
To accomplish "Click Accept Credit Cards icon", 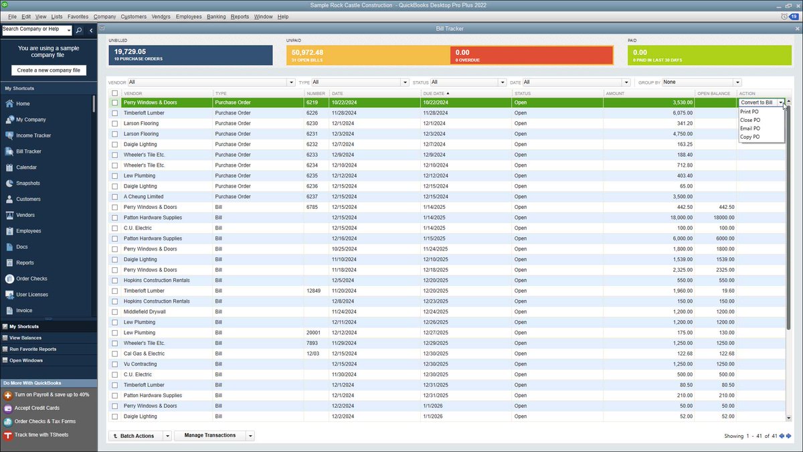I will point(8,408).
